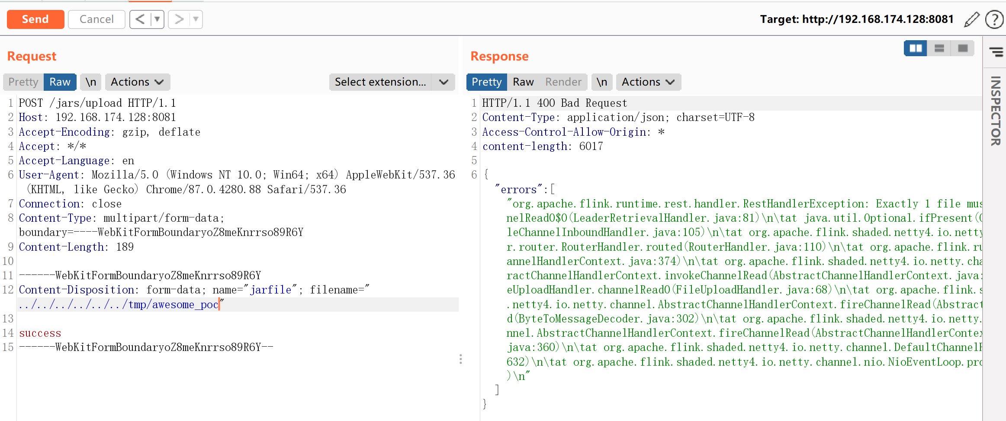Select the Response Render tab
This screenshot has height=421, width=1006.
[x=563, y=82]
